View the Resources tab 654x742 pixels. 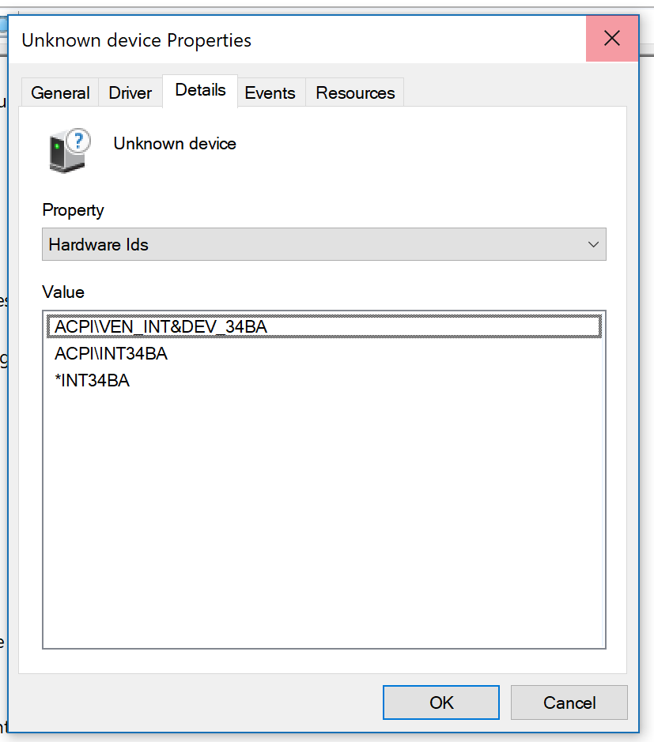pos(353,92)
